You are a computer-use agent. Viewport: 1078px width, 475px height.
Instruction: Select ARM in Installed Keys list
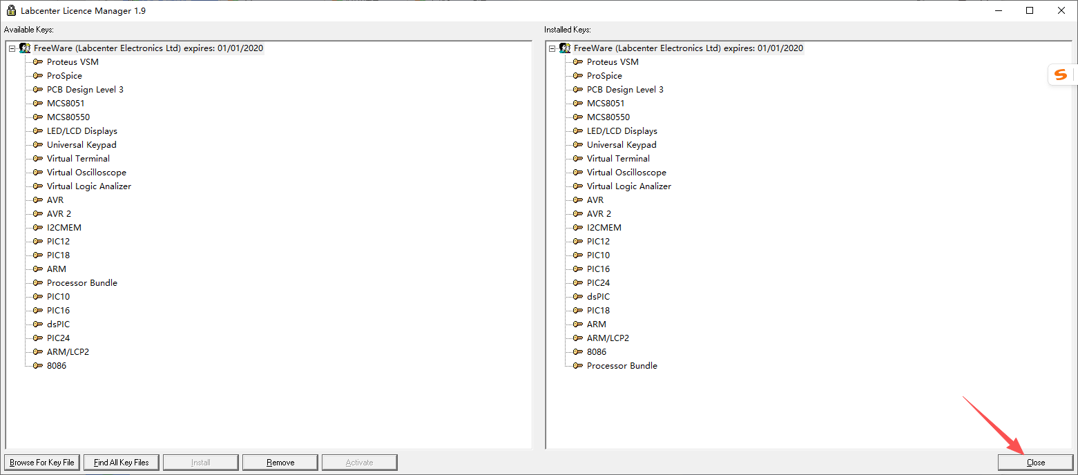(x=597, y=324)
